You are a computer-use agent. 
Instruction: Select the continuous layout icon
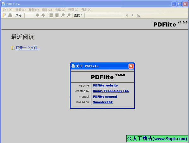(x=51, y=15)
